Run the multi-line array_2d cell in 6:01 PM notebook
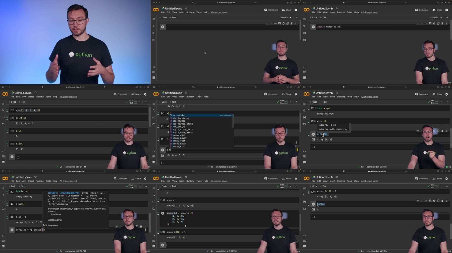 [163, 213]
